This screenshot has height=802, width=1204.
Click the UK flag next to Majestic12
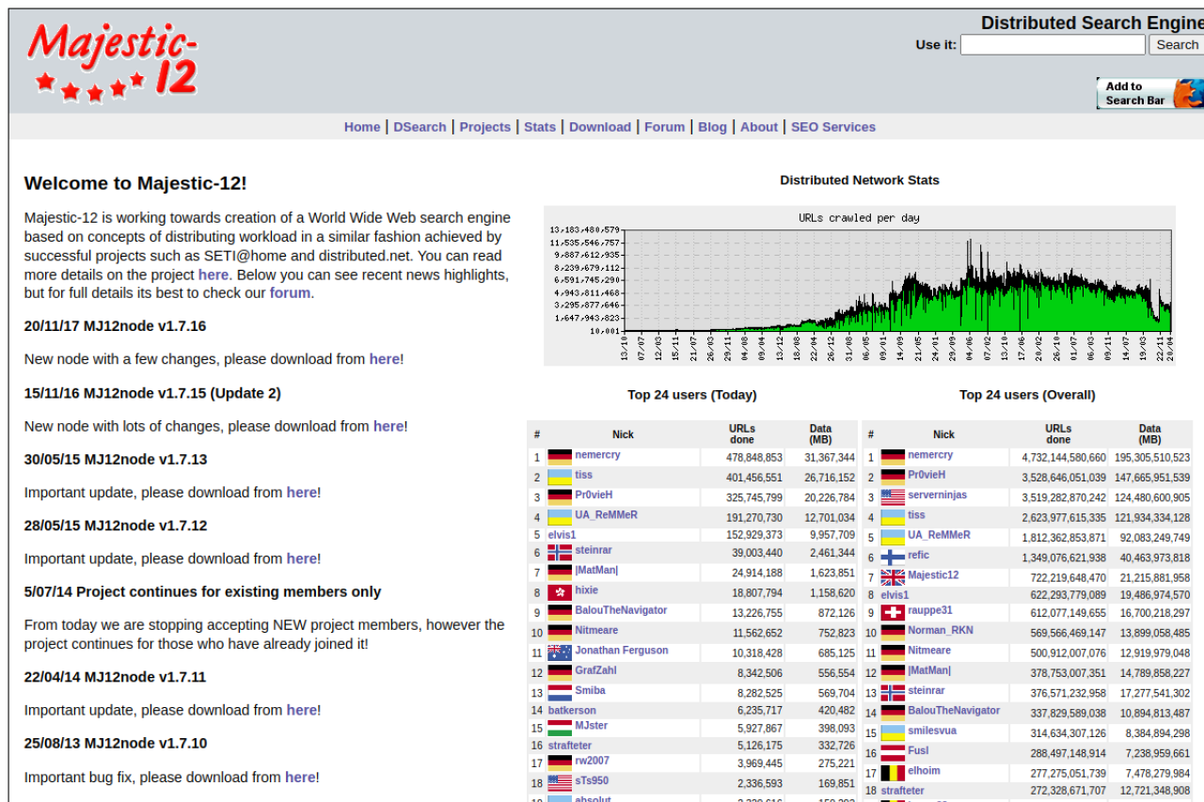893,577
